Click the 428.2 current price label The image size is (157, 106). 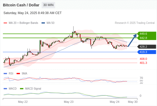tap(147, 47)
